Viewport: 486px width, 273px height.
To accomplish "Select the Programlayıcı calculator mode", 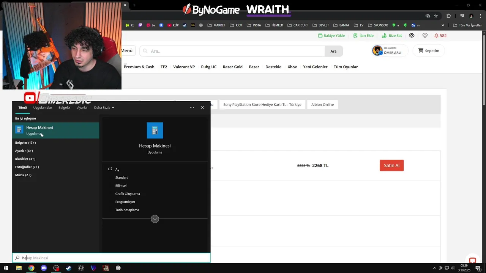I will [x=125, y=202].
